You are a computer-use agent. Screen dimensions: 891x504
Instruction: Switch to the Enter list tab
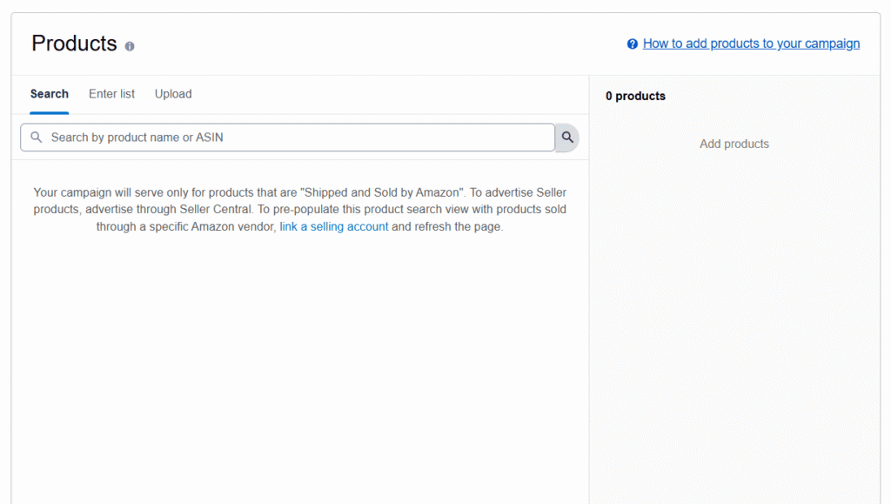tap(111, 94)
